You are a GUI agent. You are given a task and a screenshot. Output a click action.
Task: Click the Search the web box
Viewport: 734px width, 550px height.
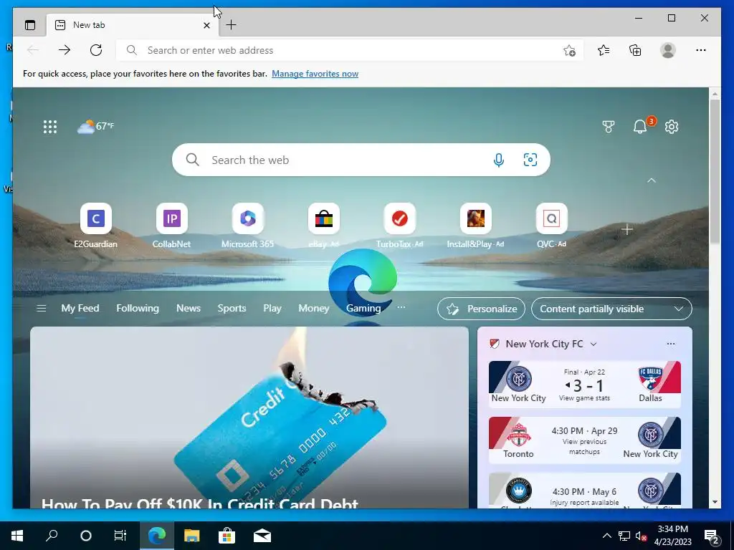(x=361, y=160)
